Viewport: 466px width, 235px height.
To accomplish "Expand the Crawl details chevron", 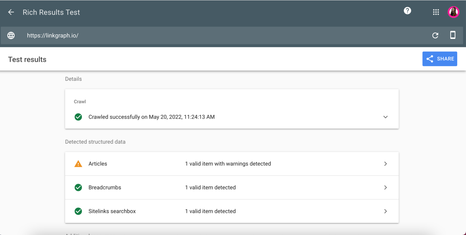I will [386, 117].
